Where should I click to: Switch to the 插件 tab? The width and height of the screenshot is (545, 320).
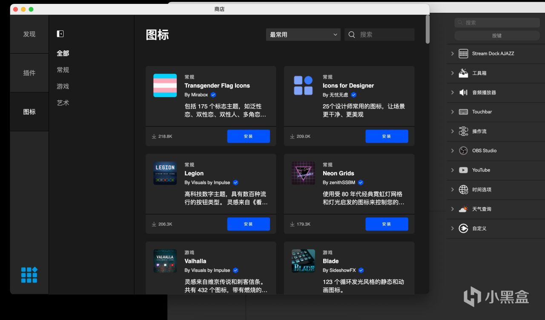[x=29, y=73]
